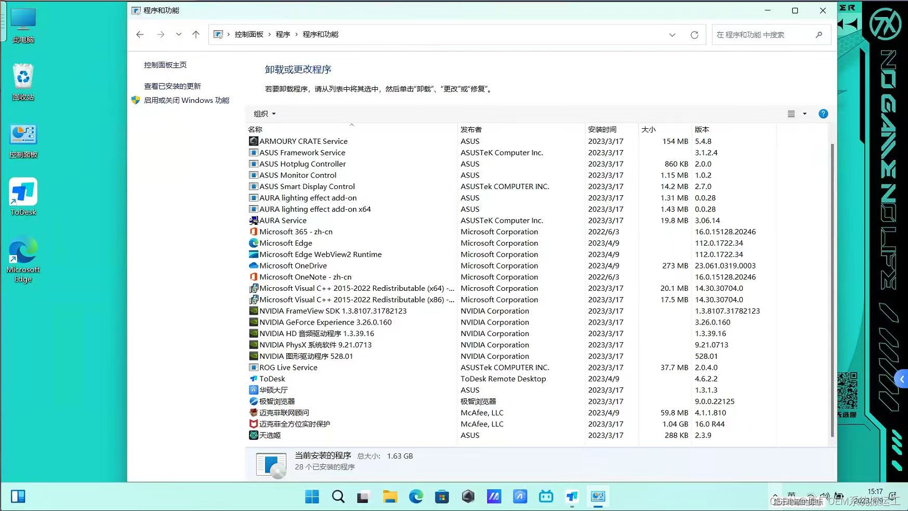Expand the blue side panel arrow
Viewport: 908px width, 511px height.
point(902,379)
